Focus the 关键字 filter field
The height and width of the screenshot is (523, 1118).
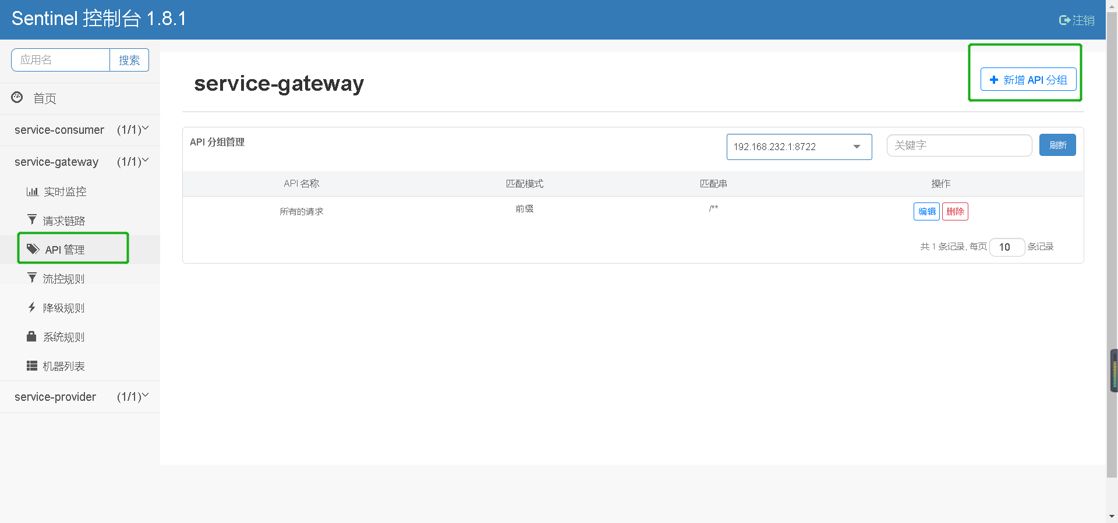tap(959, 145)
